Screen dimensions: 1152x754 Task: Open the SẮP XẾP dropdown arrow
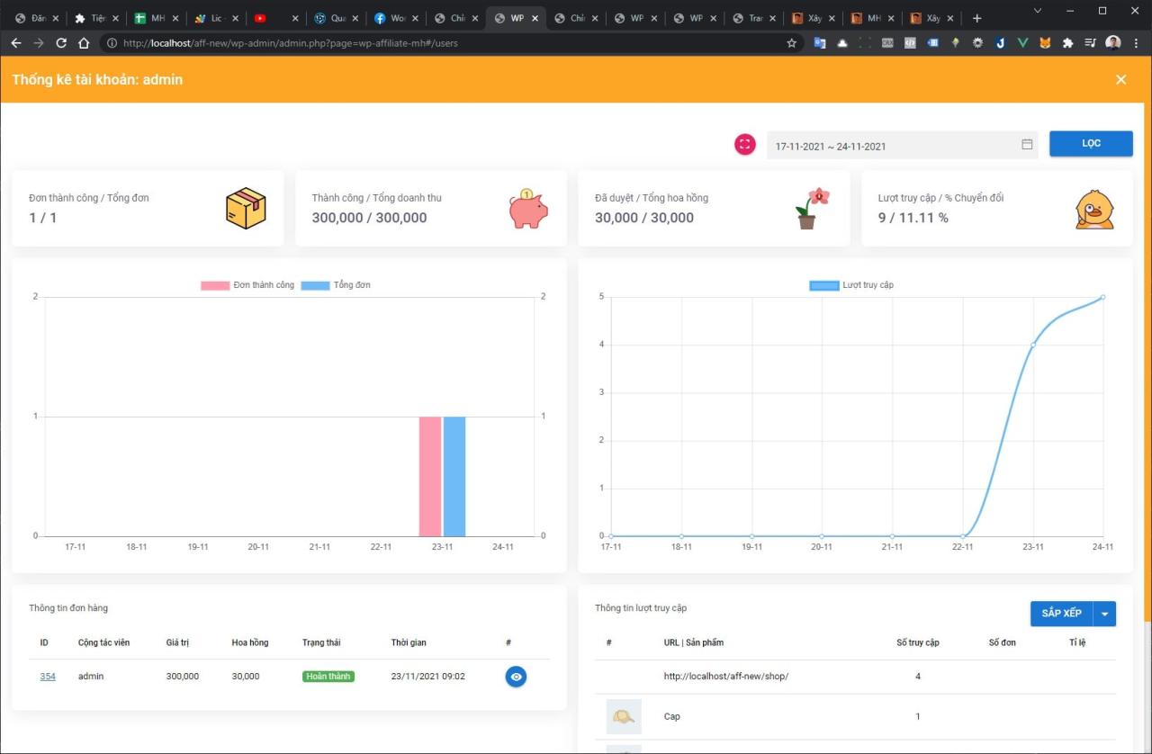tap(1105, 614)
